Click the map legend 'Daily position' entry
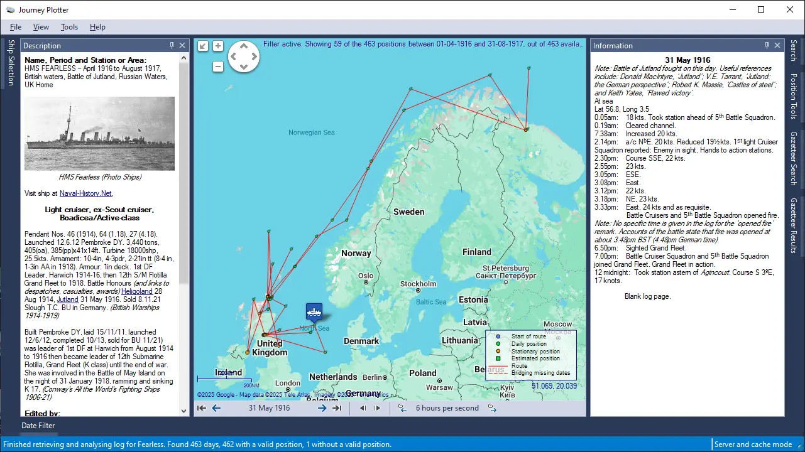 pyautogui.click(x=528, y=344)
